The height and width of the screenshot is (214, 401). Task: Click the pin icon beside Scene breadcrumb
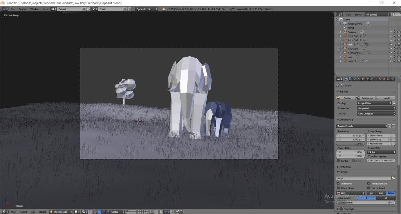tap(339, 85)
